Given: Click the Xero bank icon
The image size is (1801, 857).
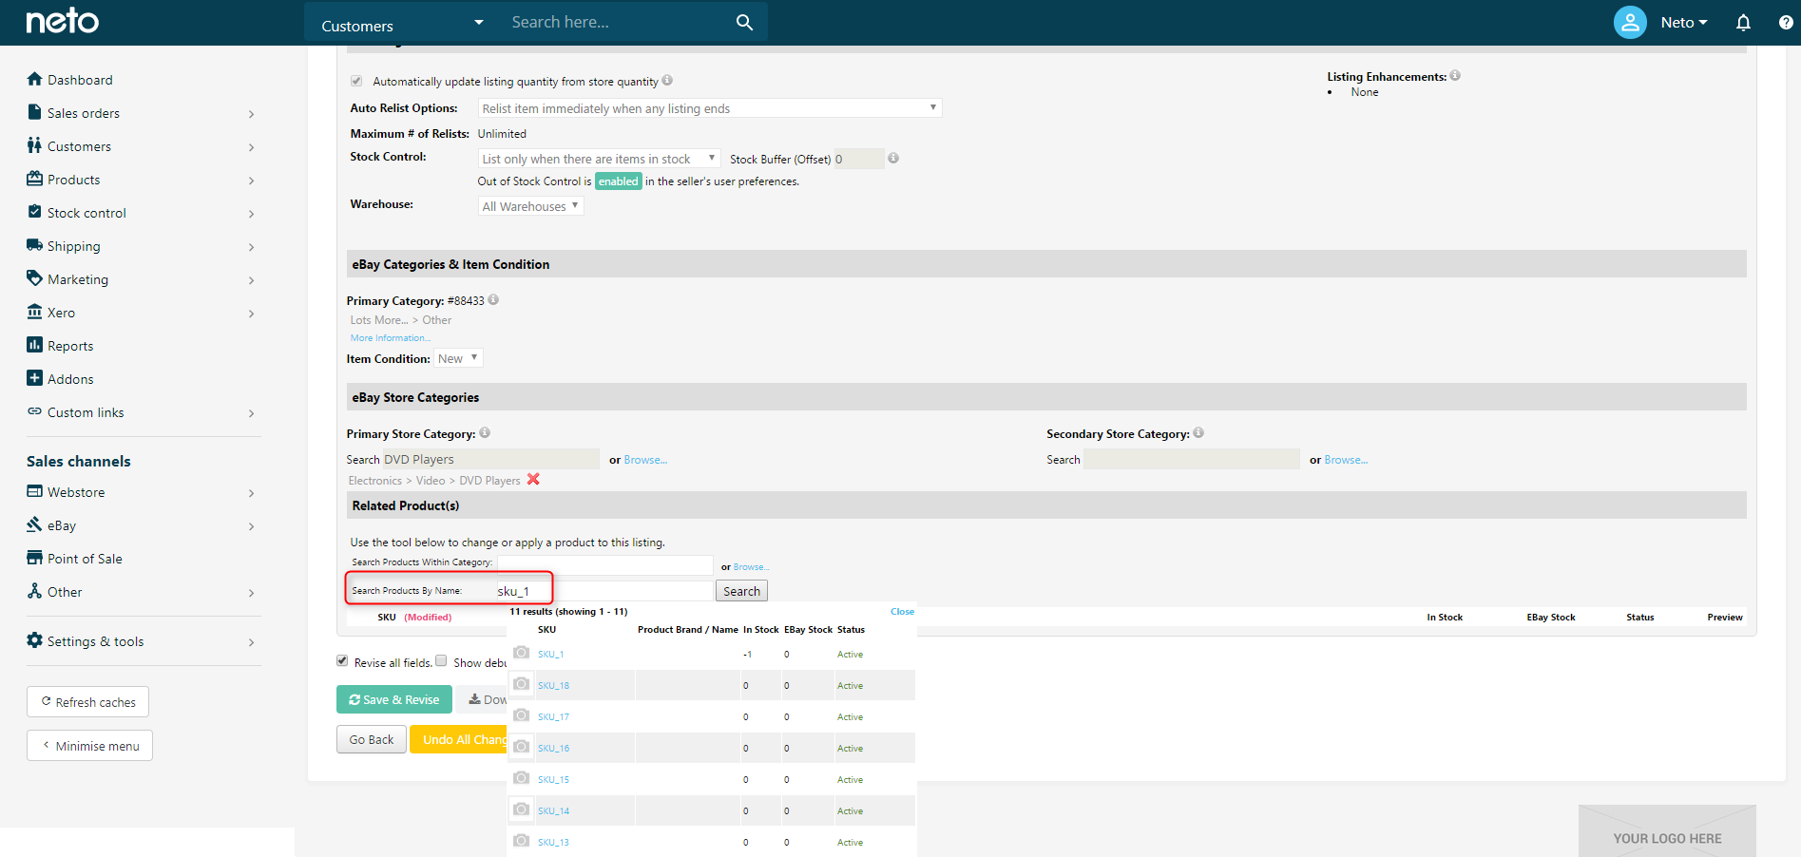Looking at the screenshot, I should pos(35,312).
